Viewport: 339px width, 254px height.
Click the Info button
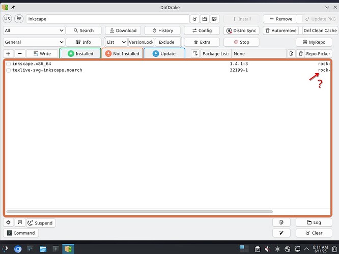click(83, 42)
